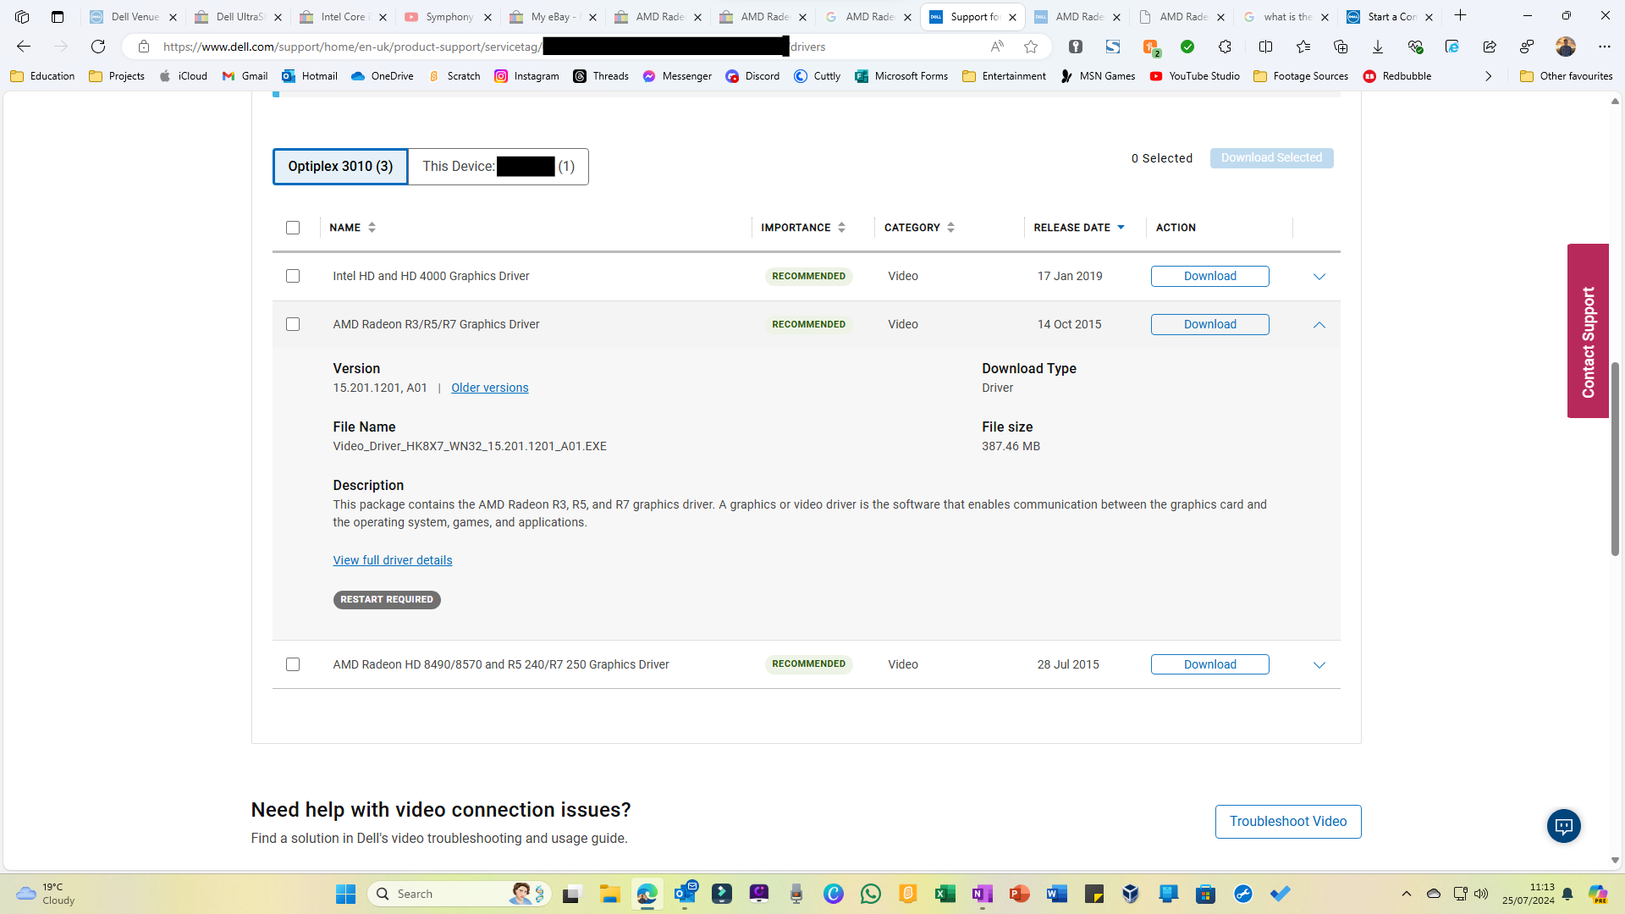This screenshot has height=914, width=1625.
Task: Expand AMD Radeon HD 8490/8570 row details
Action: tap(1319, 665)
